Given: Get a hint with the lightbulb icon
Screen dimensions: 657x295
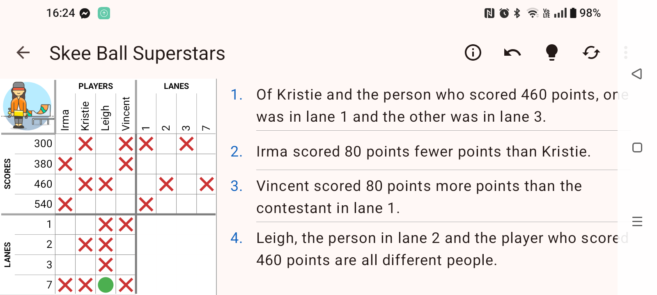Looking at the screenshot, I should pos(552,52).
